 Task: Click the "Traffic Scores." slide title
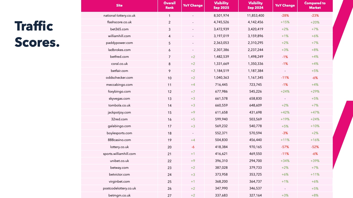tap(37, 34)
